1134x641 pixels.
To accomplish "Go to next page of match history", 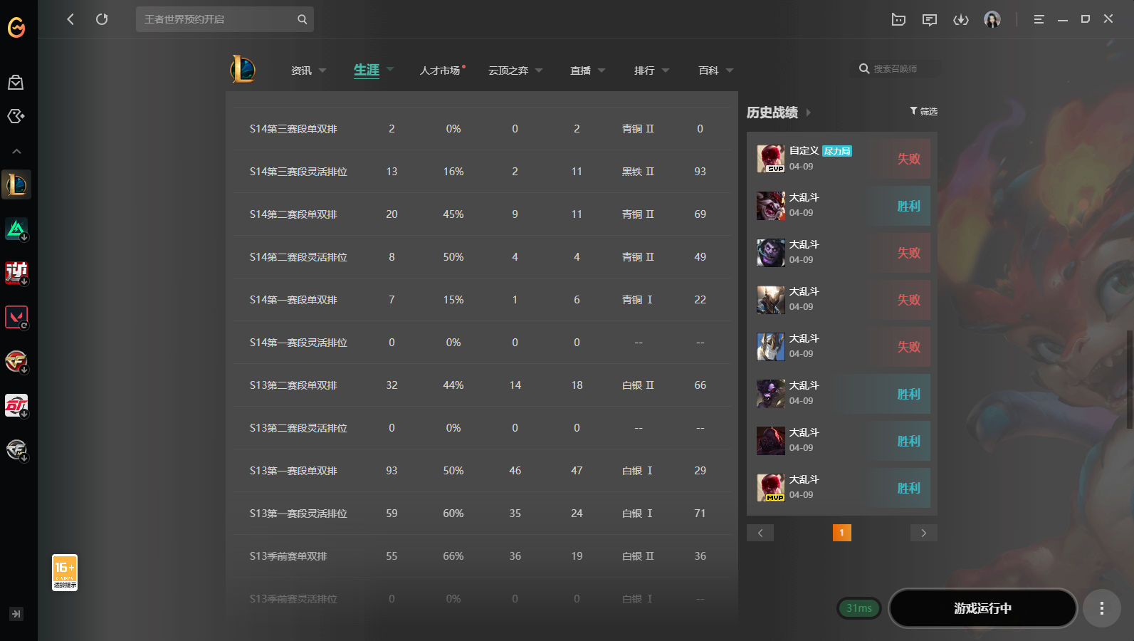I will [924, 533].
